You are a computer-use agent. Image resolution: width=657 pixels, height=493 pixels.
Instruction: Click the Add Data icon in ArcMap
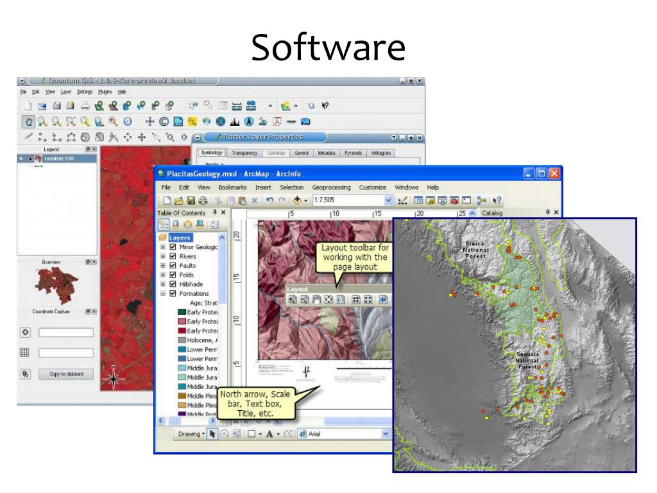point(297,200)
